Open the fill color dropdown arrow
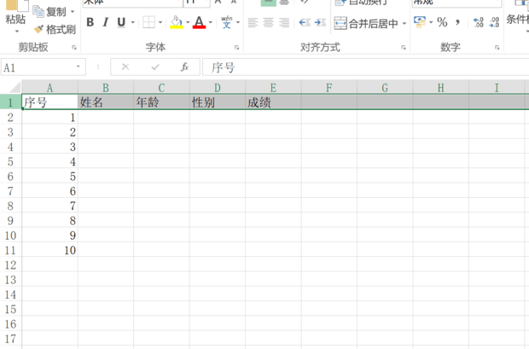 (187, 22)
